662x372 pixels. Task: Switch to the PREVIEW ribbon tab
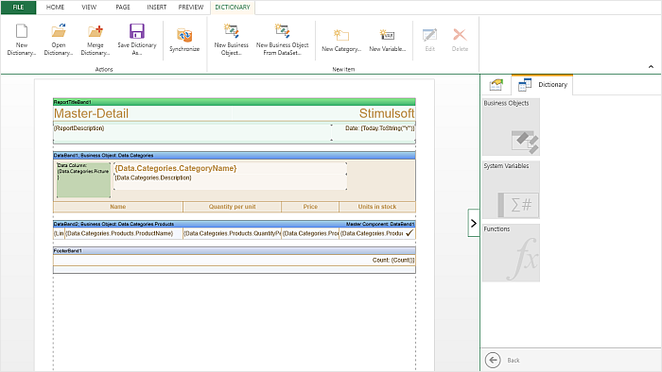point(191,8)
